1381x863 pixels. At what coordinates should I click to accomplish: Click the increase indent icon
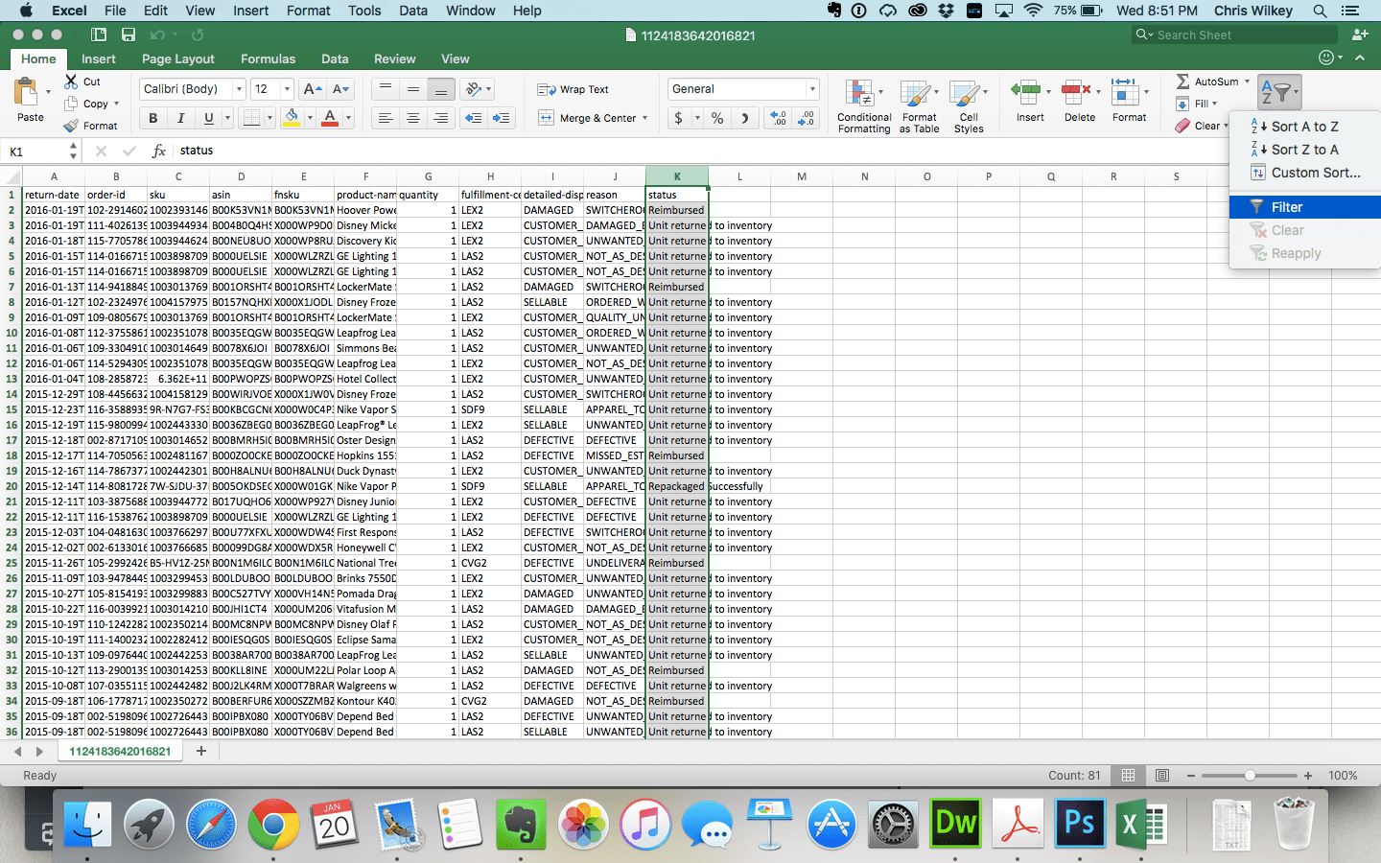pos(501,118)
